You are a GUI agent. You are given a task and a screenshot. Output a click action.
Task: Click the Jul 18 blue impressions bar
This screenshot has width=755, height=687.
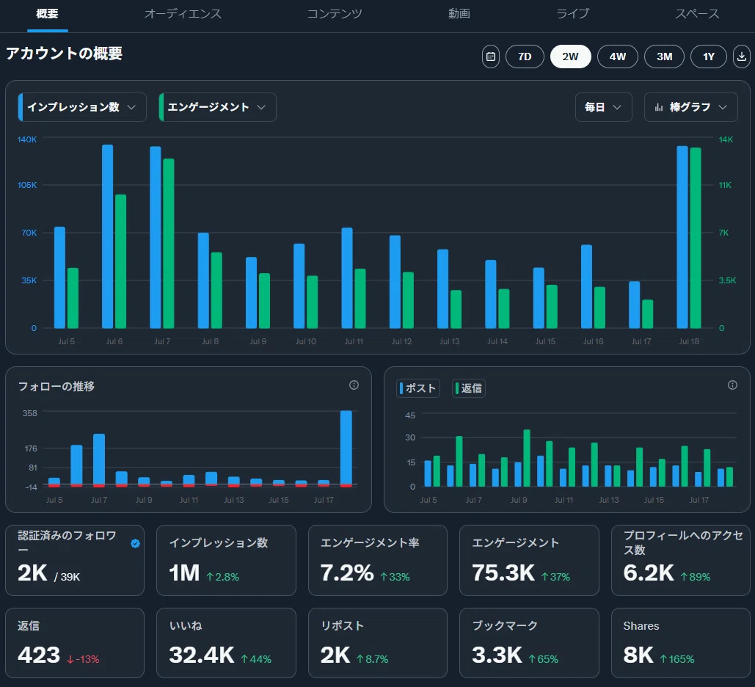tap(682, 237)
